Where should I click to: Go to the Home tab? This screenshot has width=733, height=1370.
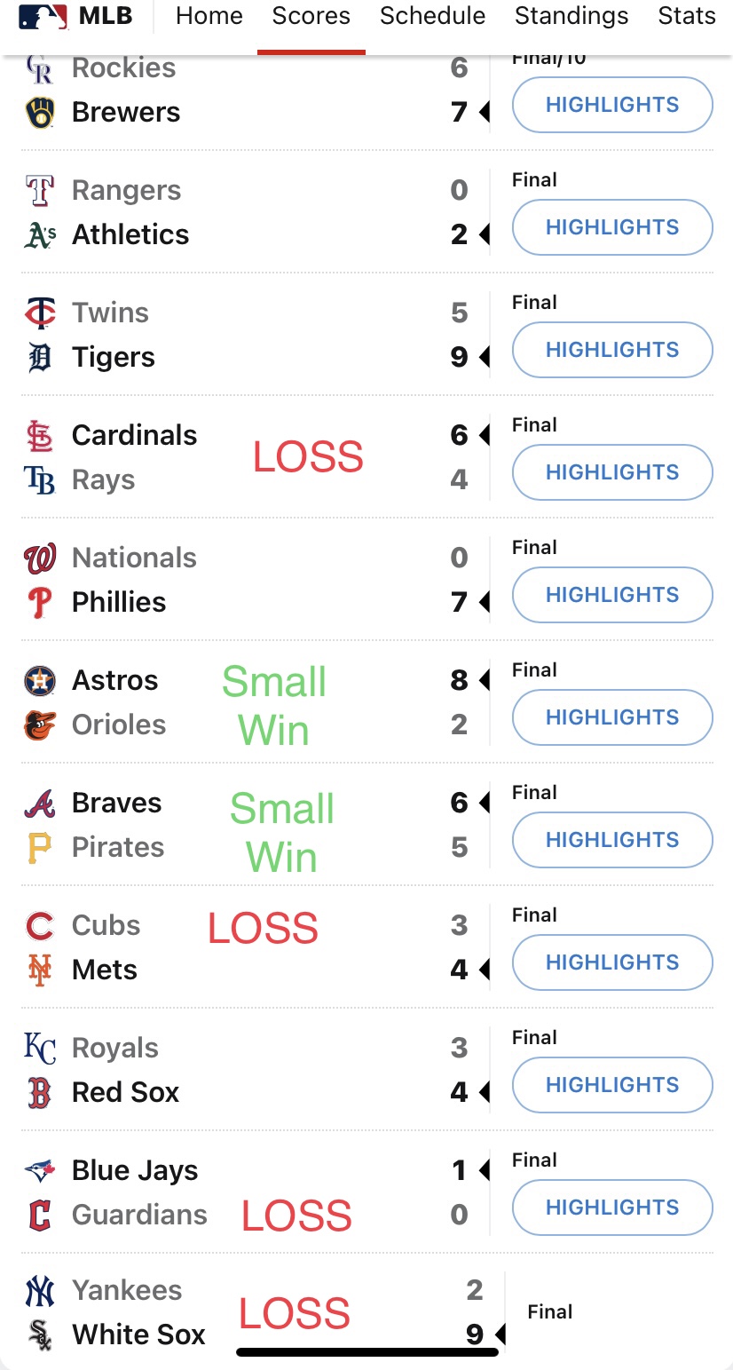(209, 16)
